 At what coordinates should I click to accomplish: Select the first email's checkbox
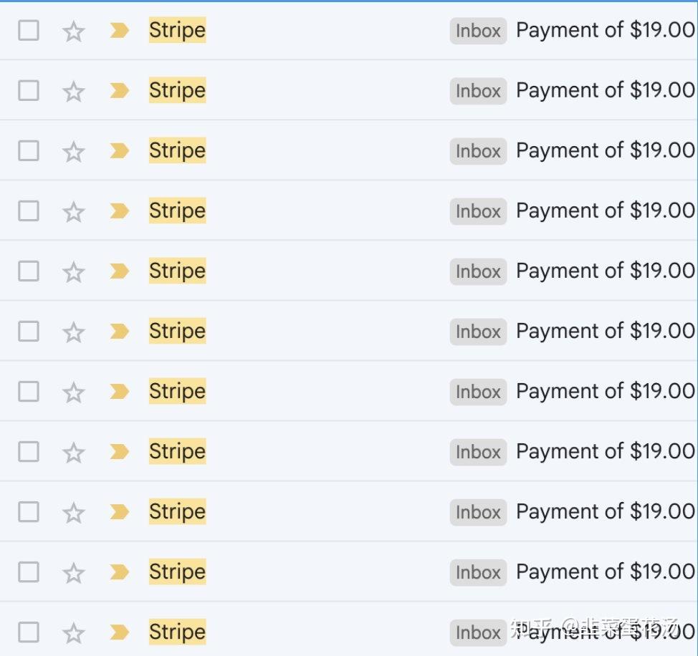click(x=29, y=31)
